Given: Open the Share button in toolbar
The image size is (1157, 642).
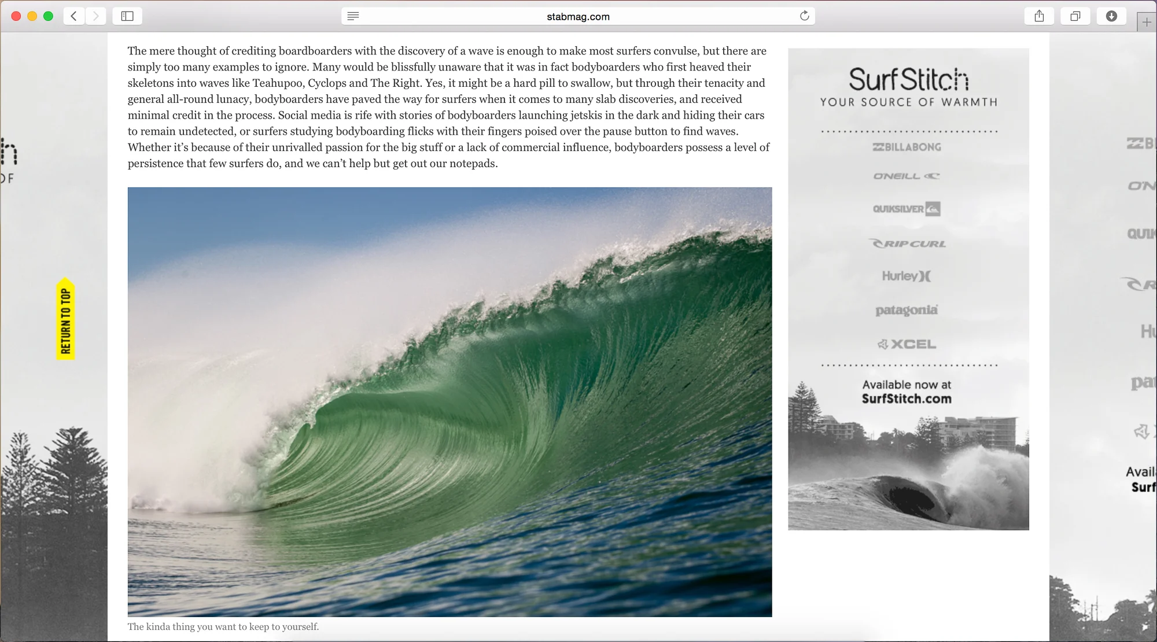Looking at the screenshot, I should 1040,16.
